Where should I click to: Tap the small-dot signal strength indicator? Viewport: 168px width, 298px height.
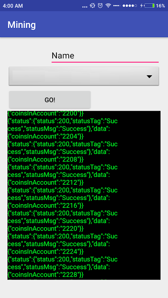117,6
